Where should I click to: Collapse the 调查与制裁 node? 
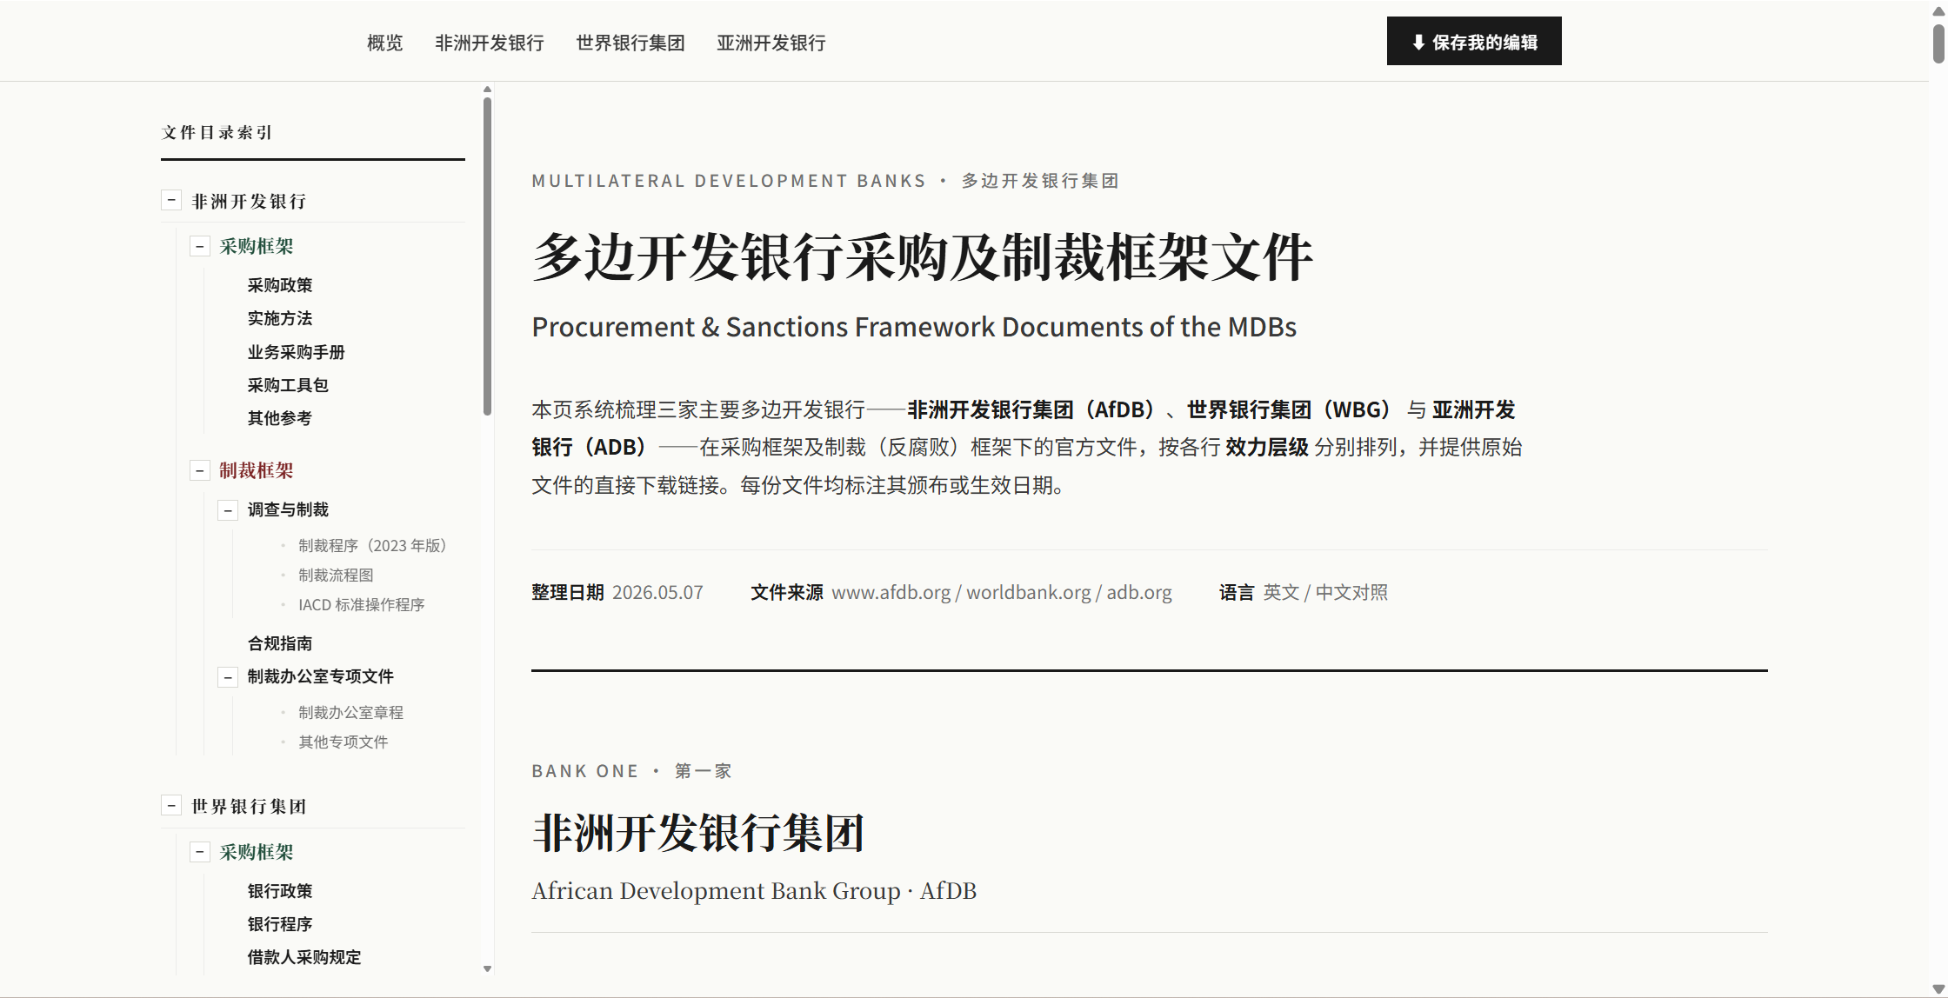[228, 510]
